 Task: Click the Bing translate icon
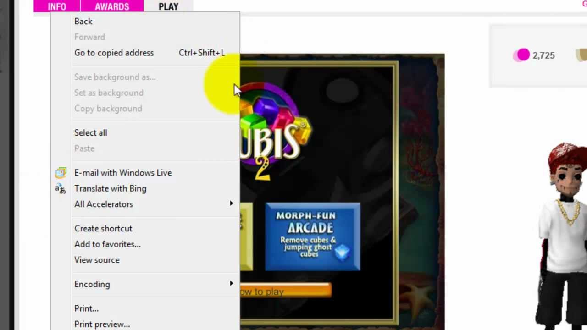61,188
